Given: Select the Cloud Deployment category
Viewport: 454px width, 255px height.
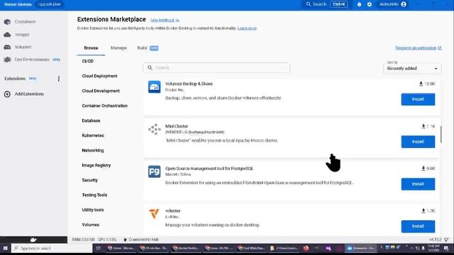Looking at the screenshot, I should click(x=99, y=76).
